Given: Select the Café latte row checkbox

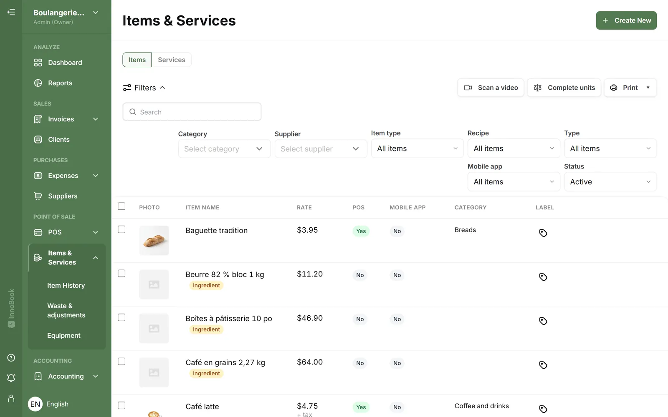Looking at the screenshot, I should 121,405.
